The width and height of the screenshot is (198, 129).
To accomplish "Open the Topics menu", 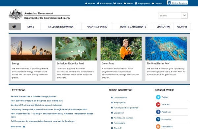I will point(30,27).
